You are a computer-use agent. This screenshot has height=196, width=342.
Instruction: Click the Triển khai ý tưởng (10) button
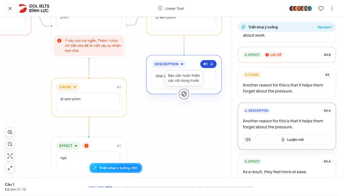(116, 168)
